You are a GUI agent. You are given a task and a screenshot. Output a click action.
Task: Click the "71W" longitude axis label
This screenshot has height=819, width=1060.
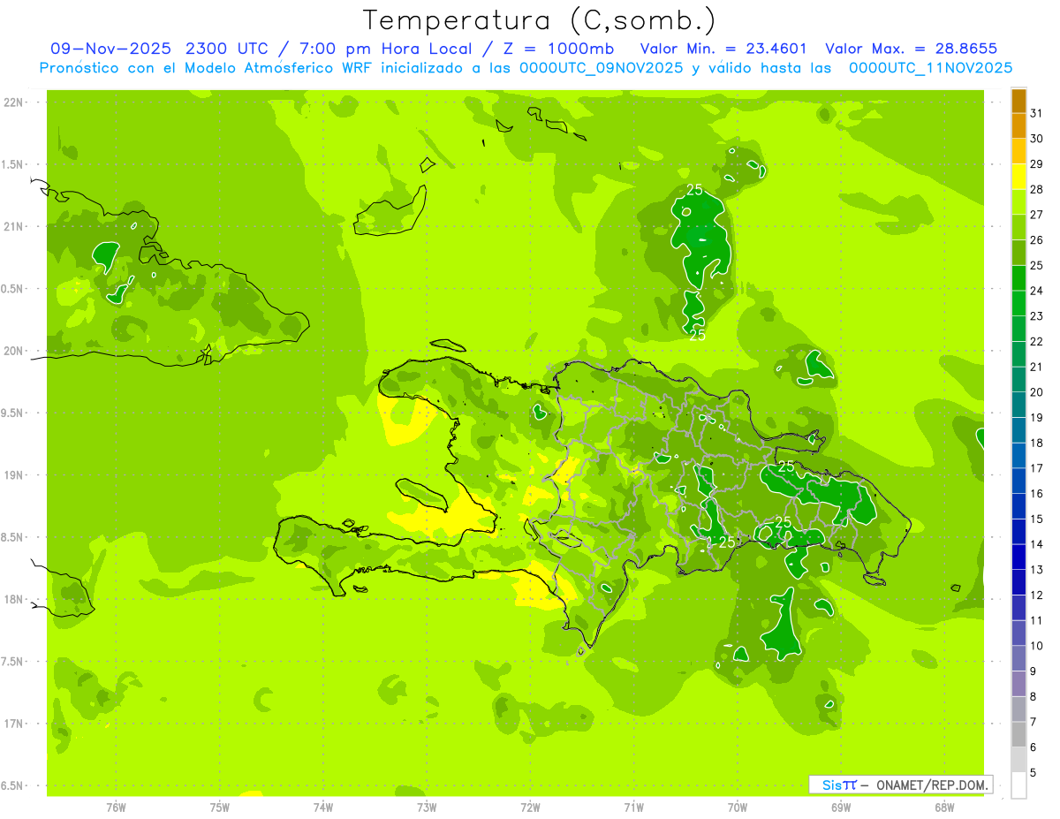point(633,808)
